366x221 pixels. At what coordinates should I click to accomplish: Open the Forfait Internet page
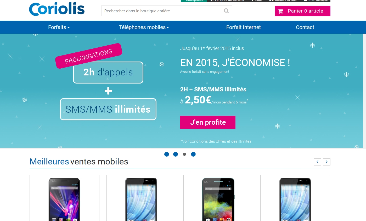[x=244, y=27]
